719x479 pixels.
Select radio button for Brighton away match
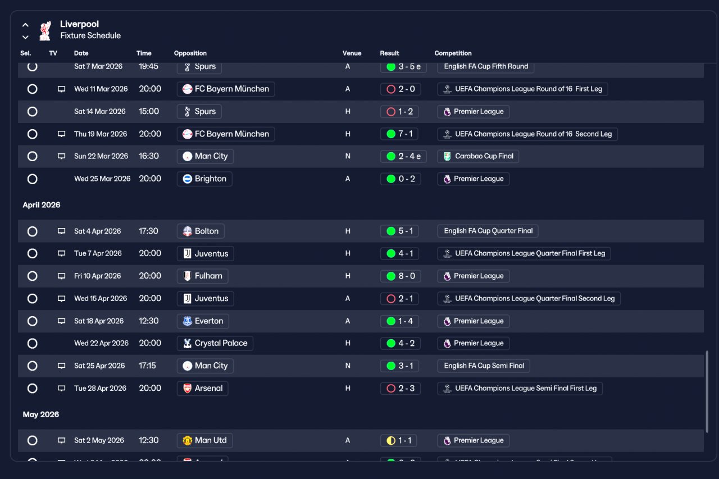(33, 179)
